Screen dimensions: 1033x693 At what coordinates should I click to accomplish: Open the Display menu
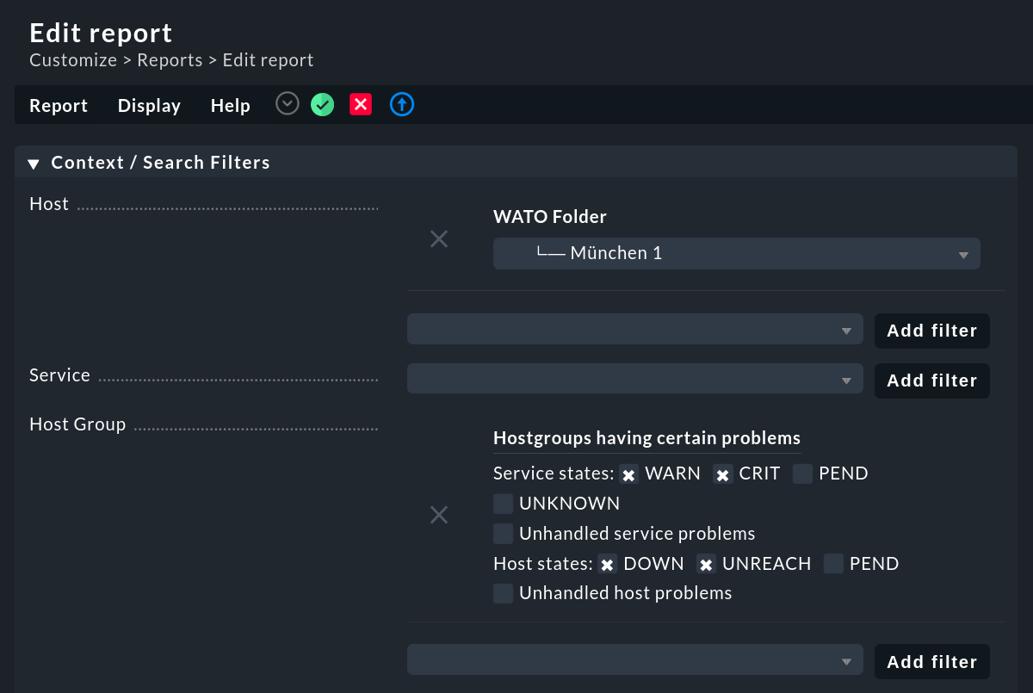[149, 105]
